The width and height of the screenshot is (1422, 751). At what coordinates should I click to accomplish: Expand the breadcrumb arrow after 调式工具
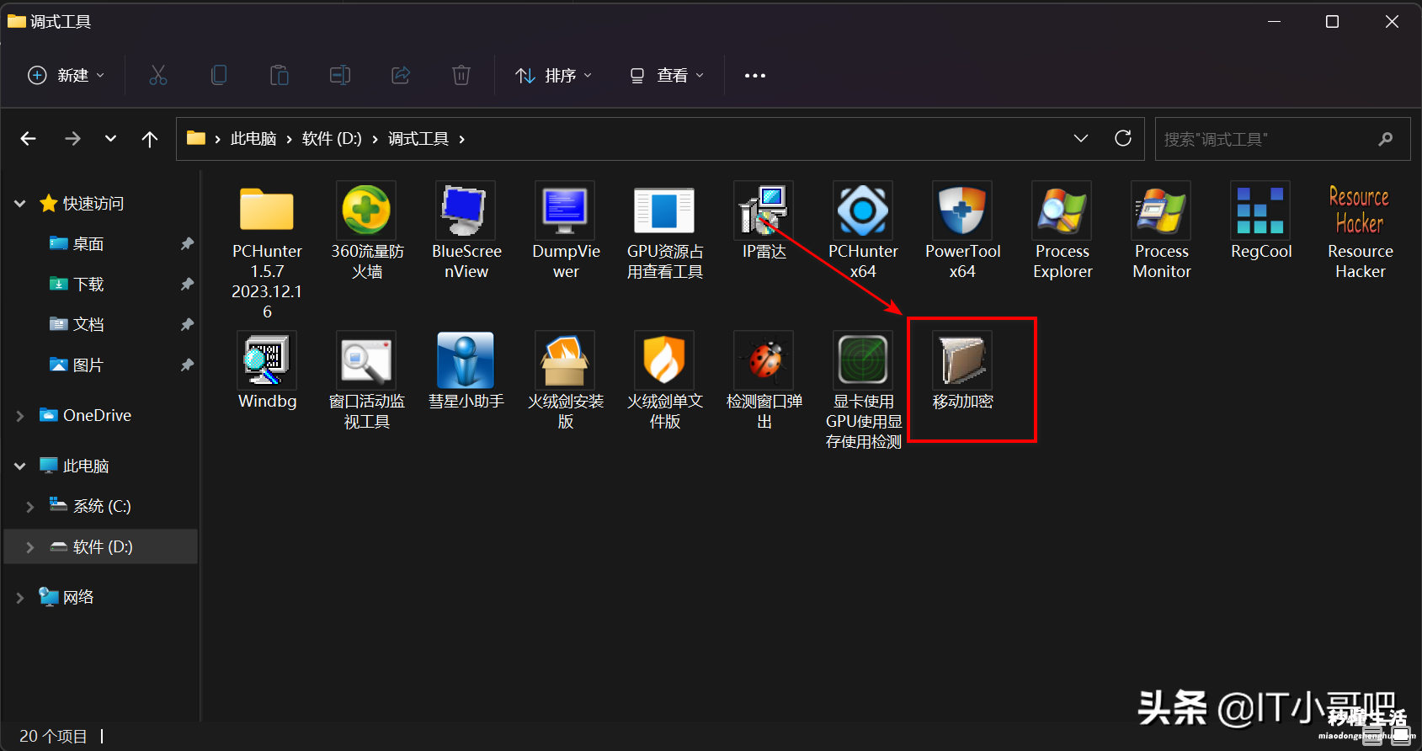461,139
